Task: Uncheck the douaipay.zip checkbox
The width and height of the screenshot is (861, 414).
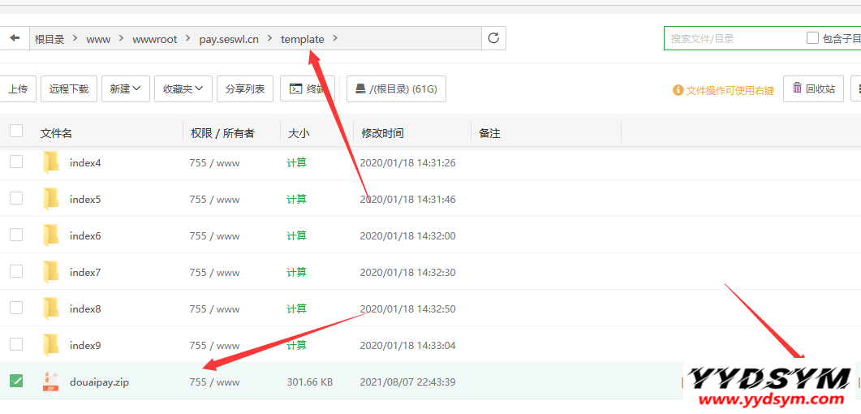Action: (x=16, y=381)
